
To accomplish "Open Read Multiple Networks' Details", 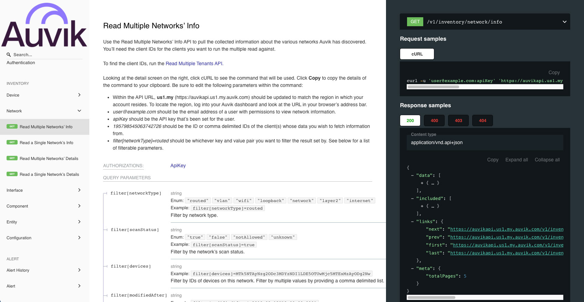I will point(49,159).
